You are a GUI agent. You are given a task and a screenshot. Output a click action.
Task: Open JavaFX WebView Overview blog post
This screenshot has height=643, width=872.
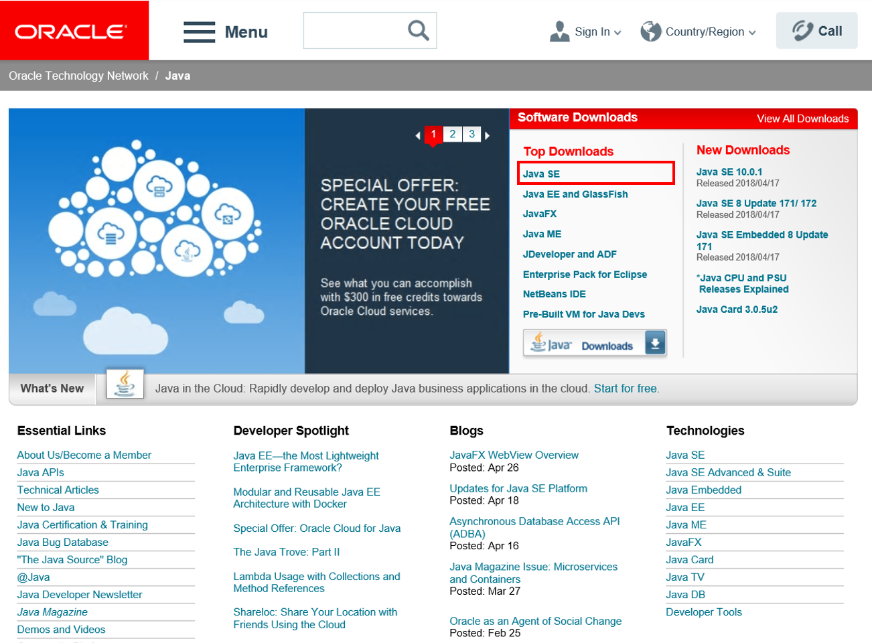pyautogui.click(x=514, y=455)
